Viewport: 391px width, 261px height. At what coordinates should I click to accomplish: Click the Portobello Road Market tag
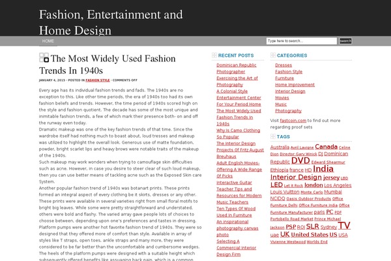coord(291,219)
